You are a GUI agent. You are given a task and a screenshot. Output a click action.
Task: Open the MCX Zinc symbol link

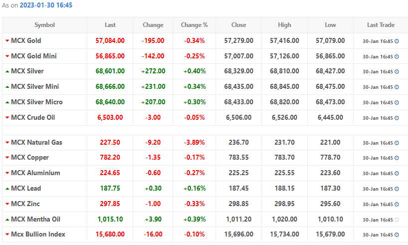click(x=25, y=204)
